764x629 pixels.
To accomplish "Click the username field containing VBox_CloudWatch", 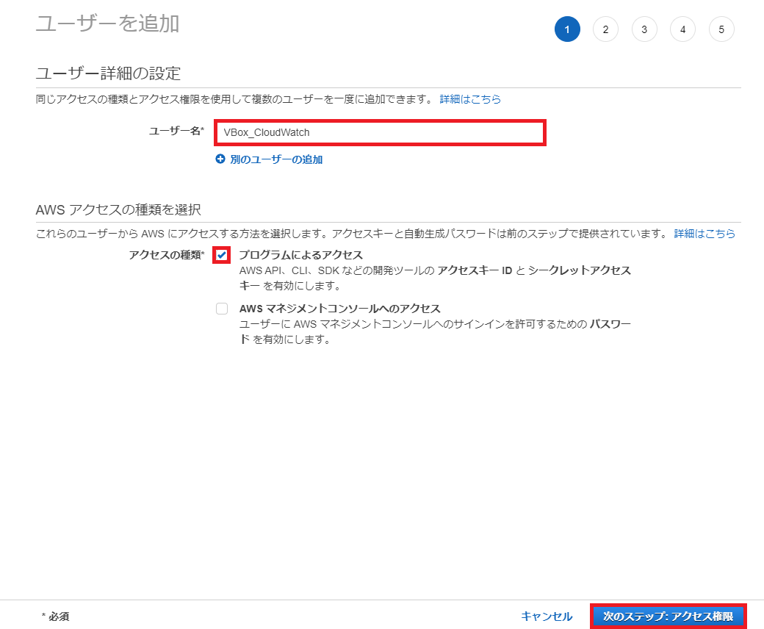I will [x=380, y=132].
